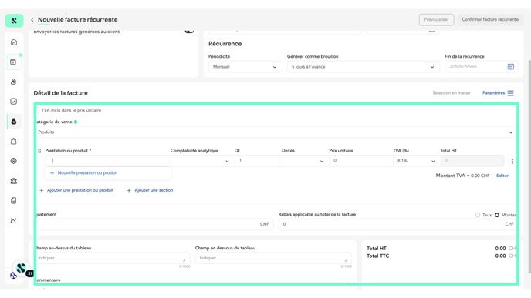Open the Paramètres link
The height and width of the screenshot is (298, 531).
click(x=493, y=93)
